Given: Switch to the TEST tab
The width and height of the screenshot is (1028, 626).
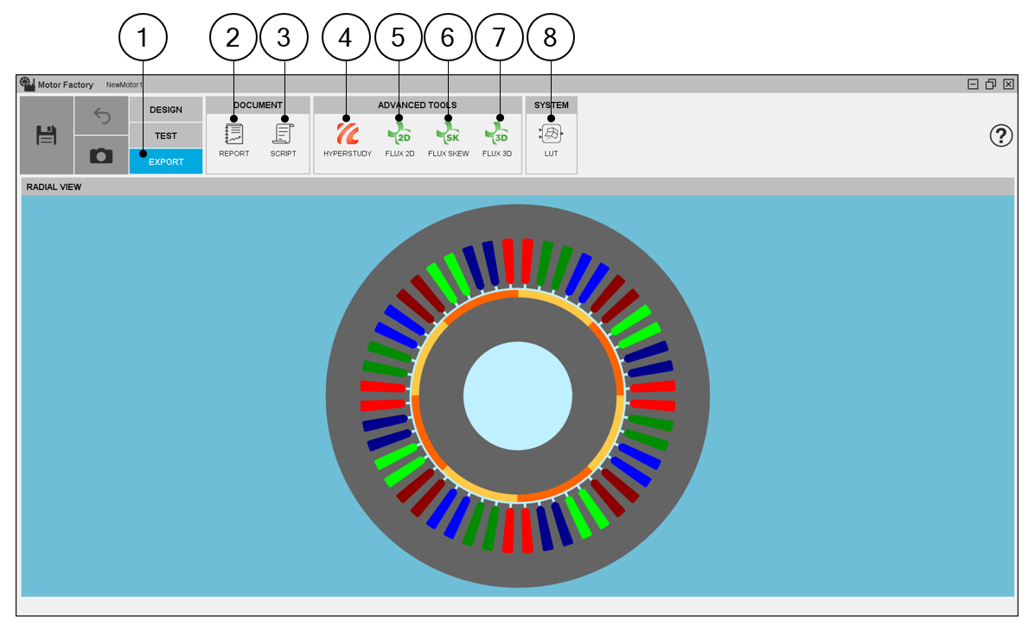Looking at the screenshot, I should tap(166, 136).
